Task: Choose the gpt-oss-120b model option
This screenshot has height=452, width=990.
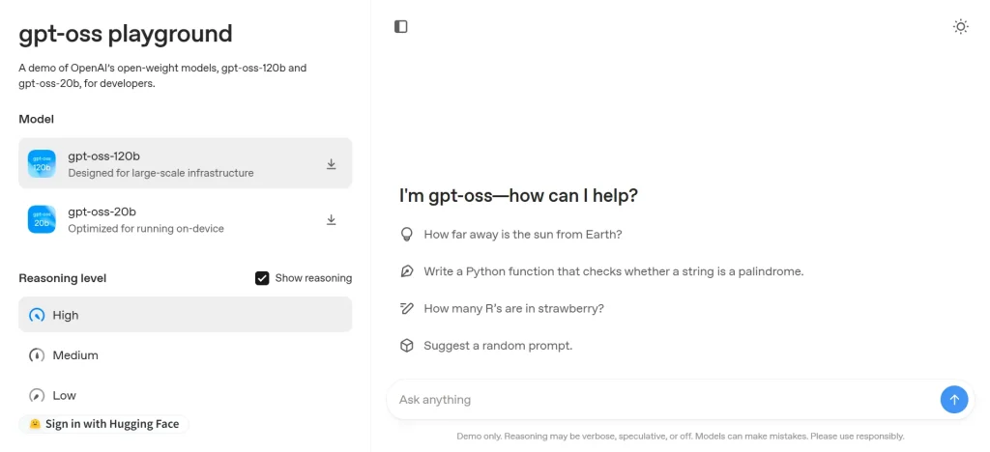Action: coord(185,163)
